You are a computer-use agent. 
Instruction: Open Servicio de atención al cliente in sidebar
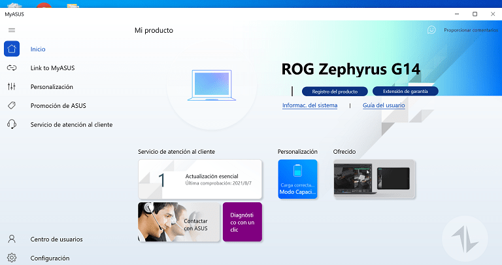click(x=71, y=125)
